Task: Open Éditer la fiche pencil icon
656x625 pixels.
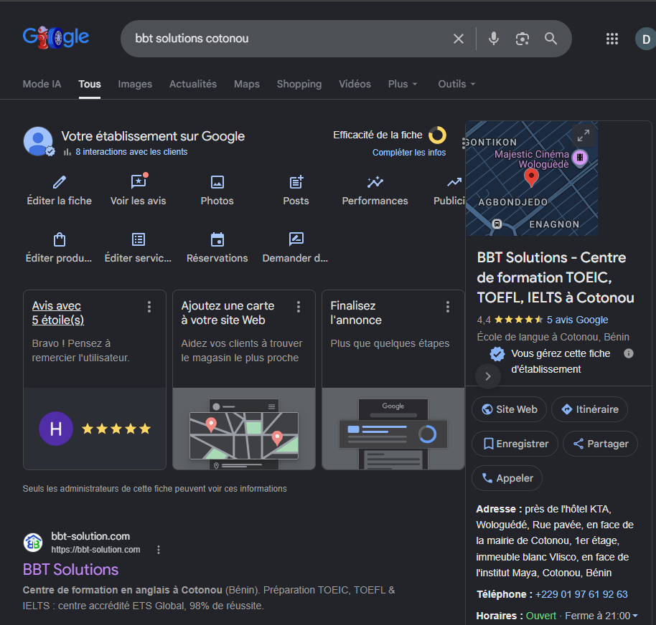Action: [x=60, y=182]
